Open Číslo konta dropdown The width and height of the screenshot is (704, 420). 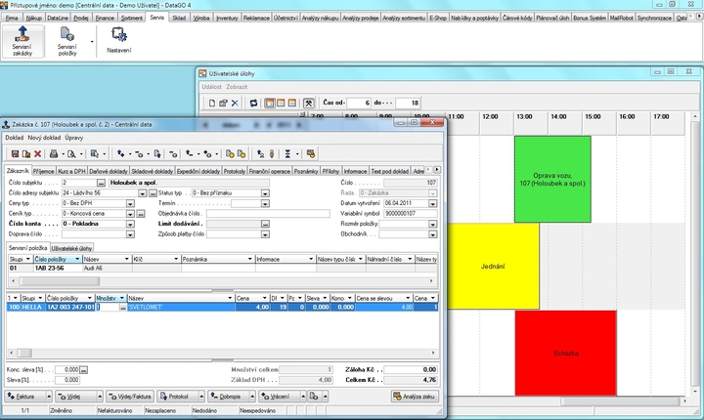tap(130, 224)
